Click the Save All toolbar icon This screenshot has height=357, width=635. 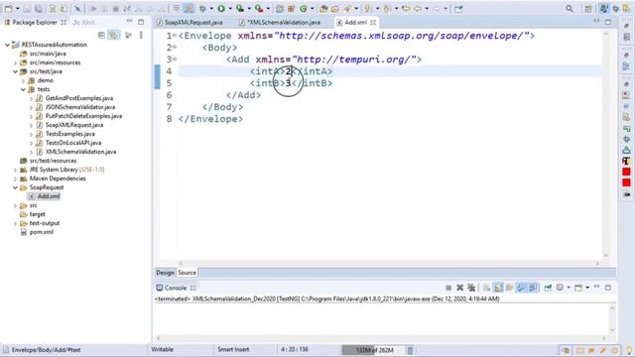39,9
